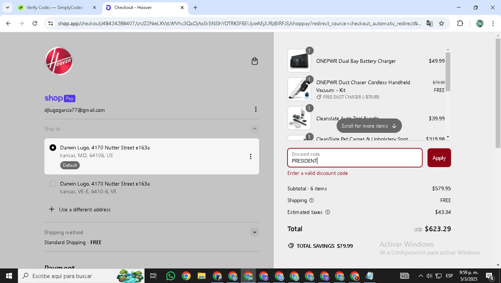Reload the checkout page
The height and width of the screenshot is (283, 501).
click(x=35, y=23)
